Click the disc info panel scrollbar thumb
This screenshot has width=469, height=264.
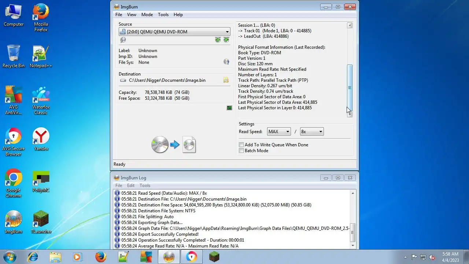350,87
